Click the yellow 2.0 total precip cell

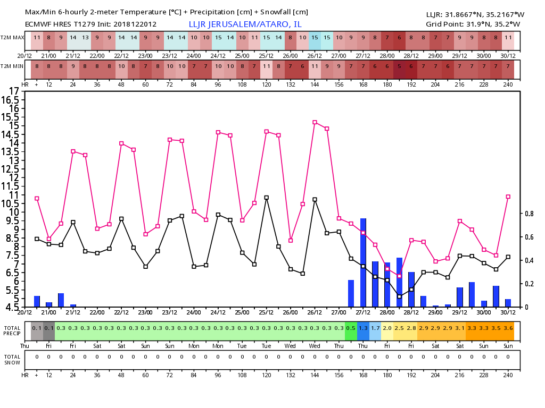(x=387, y=328)
